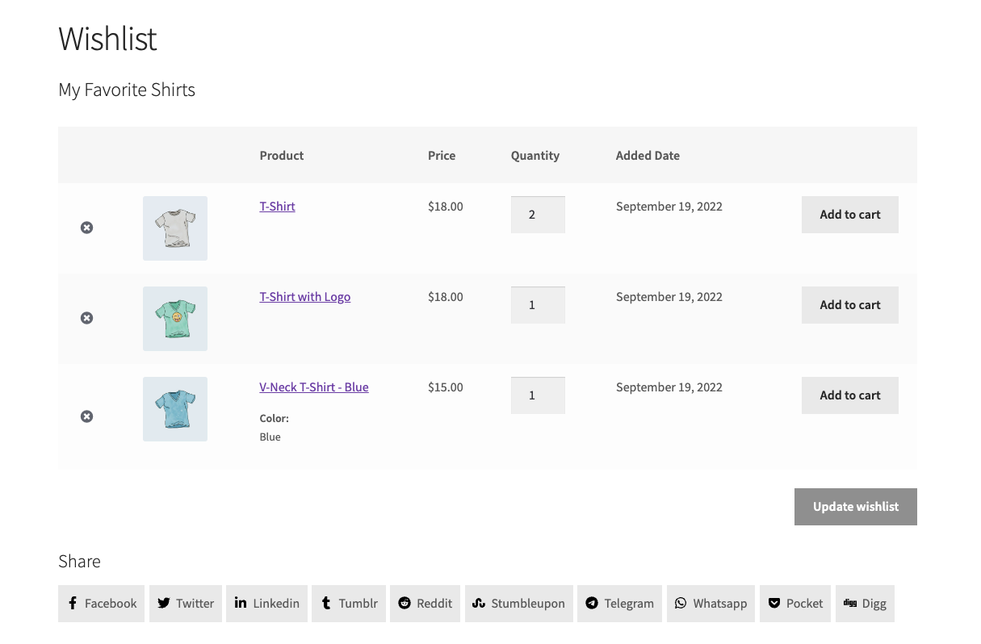The width and height of the screenshot is (981, 644).
Task: Save wishlist to Pocket
Action: pyautogui.click(x=795, y=604)
